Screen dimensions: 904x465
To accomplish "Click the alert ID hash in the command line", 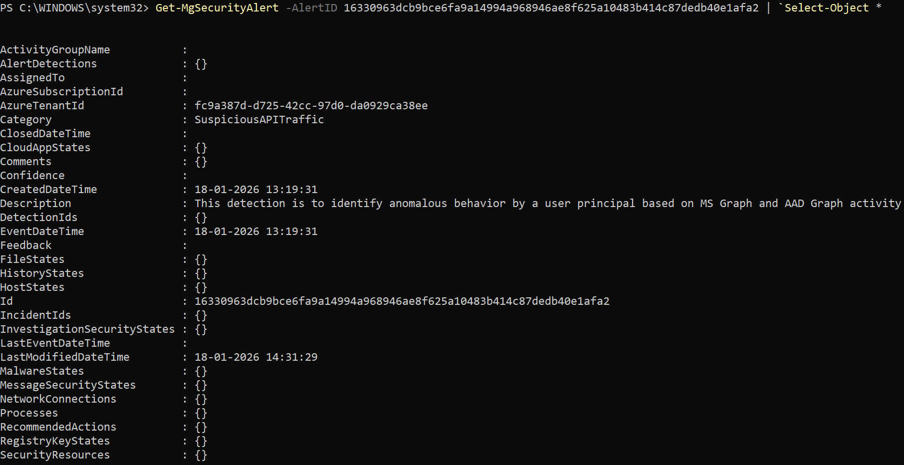I will [x=551, y=8].
